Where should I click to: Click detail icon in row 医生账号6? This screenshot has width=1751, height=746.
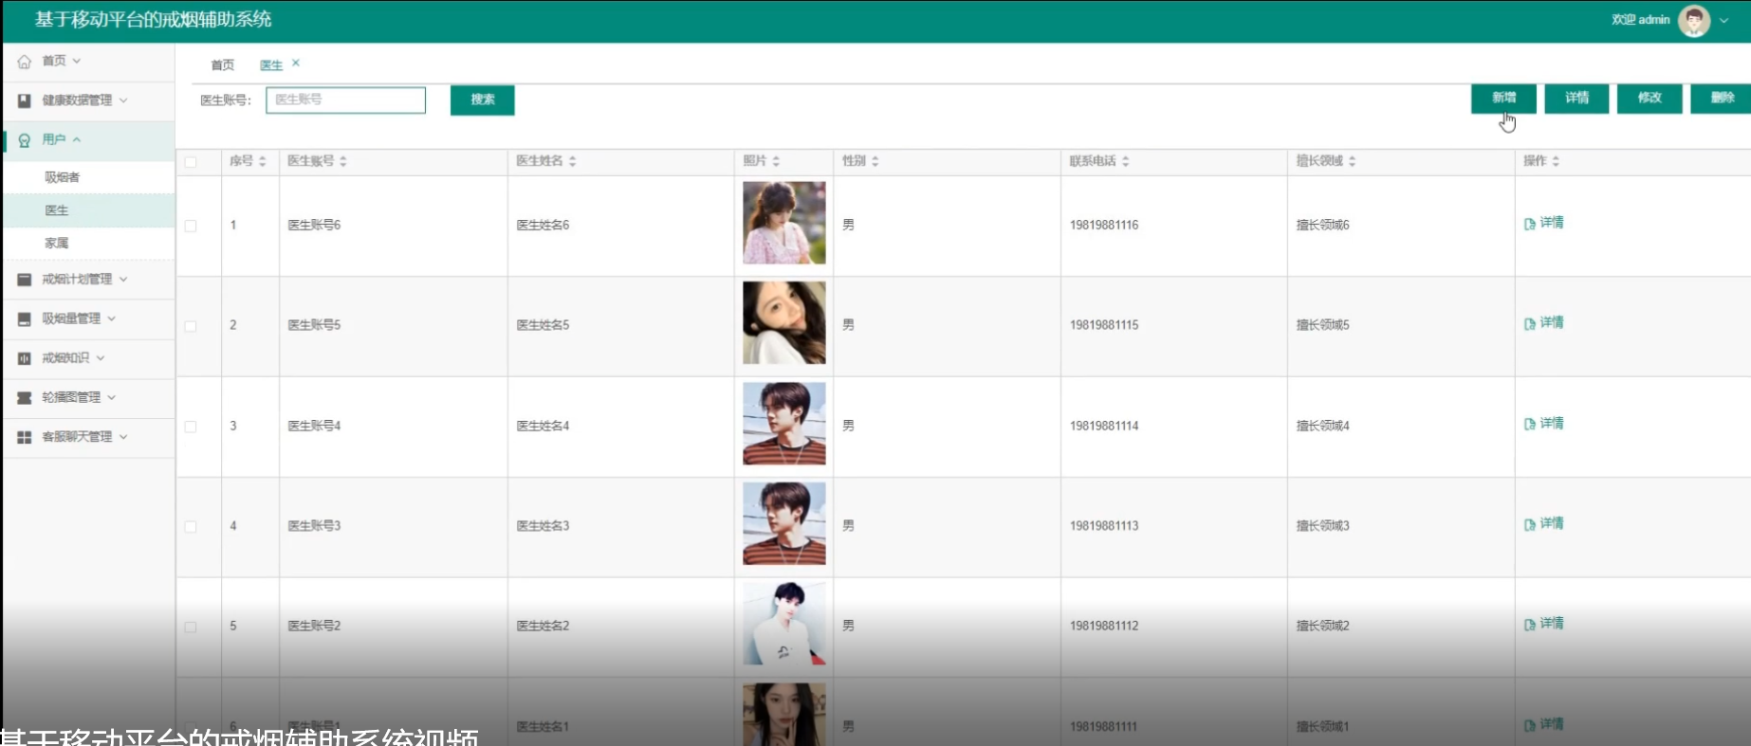tap(1530, 224)
